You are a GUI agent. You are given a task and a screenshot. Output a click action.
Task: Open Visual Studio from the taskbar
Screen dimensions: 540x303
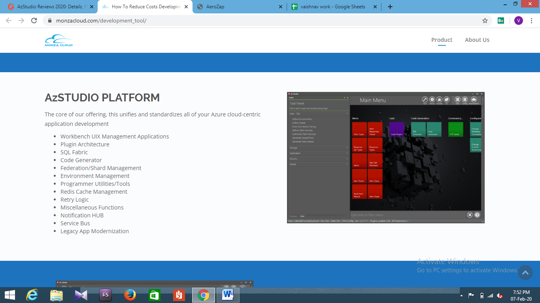pyautogui.click(x=81, y=295)
